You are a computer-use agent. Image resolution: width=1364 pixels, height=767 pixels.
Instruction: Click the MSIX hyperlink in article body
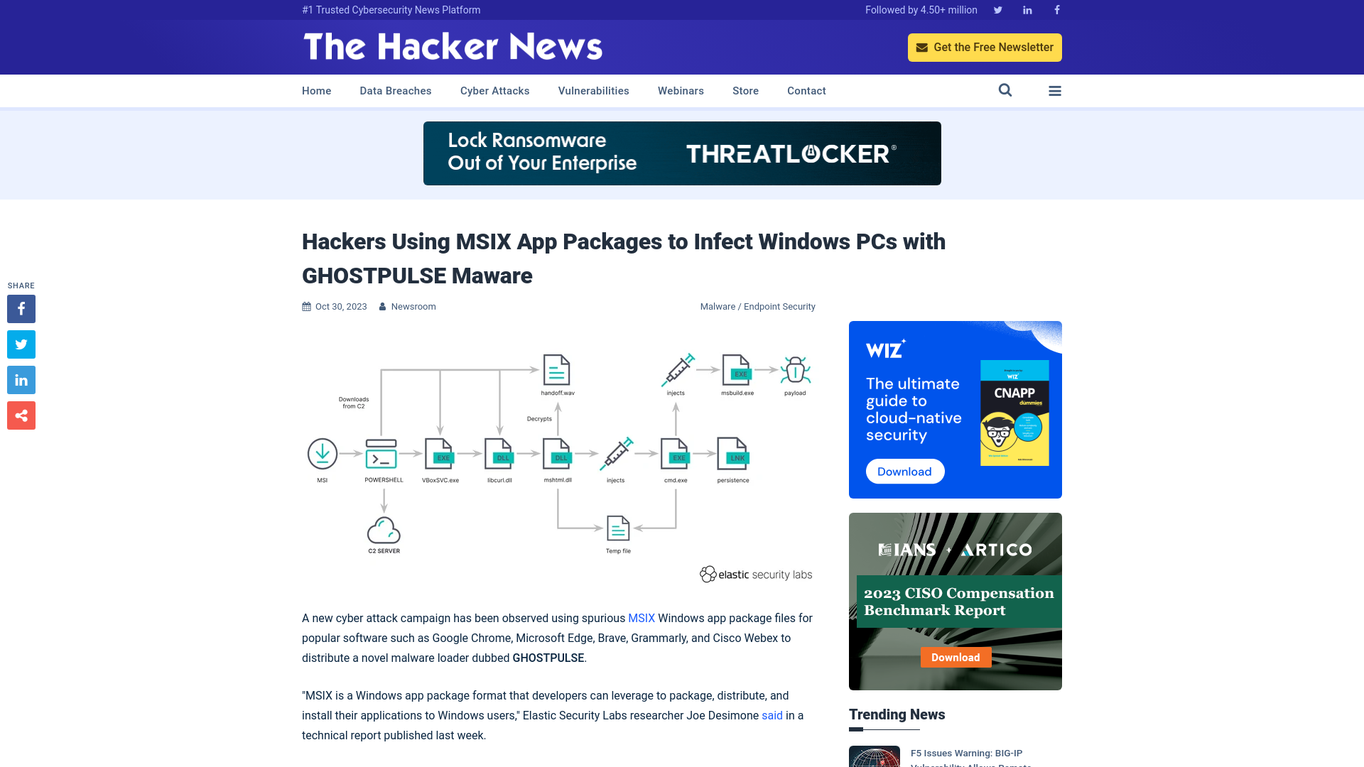pos(641,617)
